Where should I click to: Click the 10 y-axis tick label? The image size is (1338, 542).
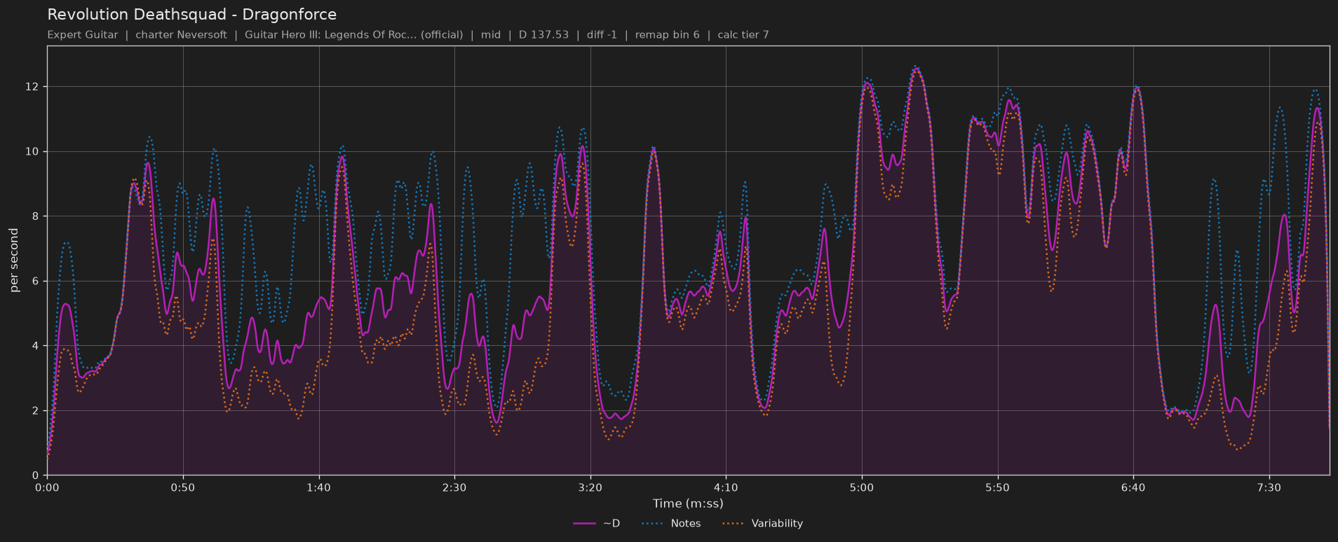33,152
